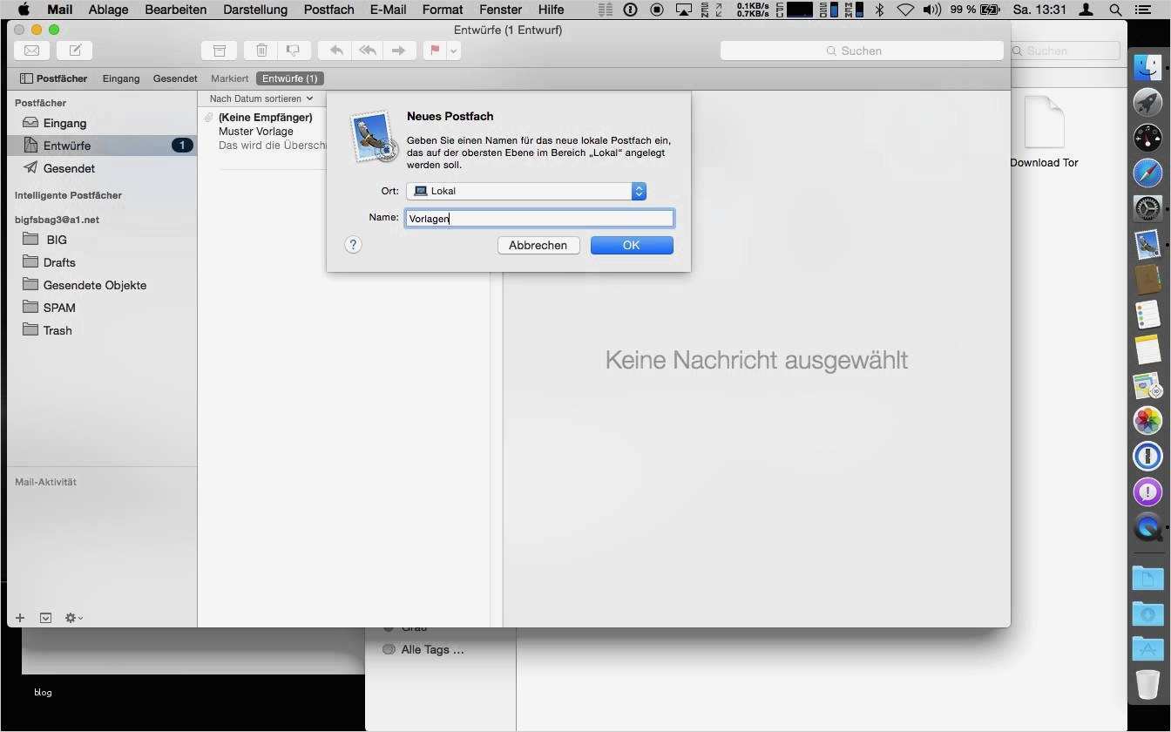Toggle the Mail activity pane button
This screenshot has width=1171, height=732.
pos(45,618)
